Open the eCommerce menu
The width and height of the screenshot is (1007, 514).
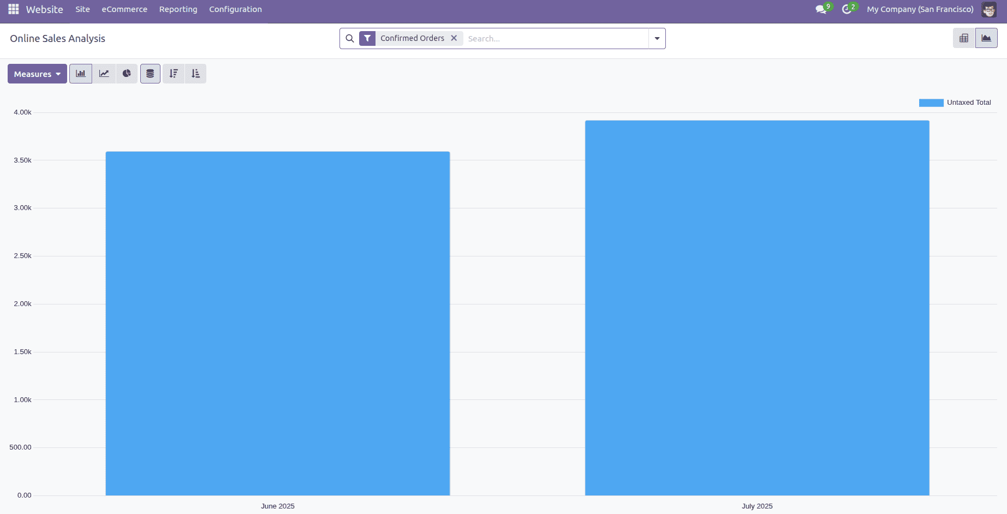[124, 9]
